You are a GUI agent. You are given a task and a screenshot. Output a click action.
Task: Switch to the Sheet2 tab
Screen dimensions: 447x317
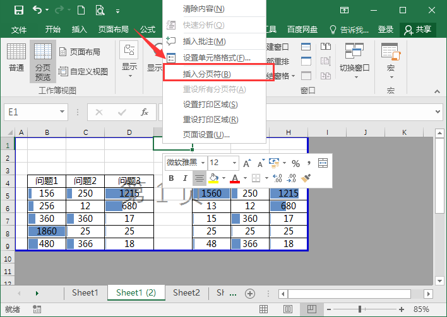(186, 292)
